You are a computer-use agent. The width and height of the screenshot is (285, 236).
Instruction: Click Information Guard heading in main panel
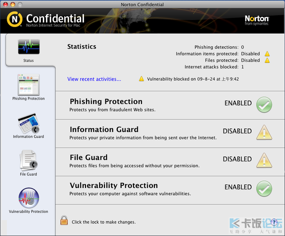point(104,130)
